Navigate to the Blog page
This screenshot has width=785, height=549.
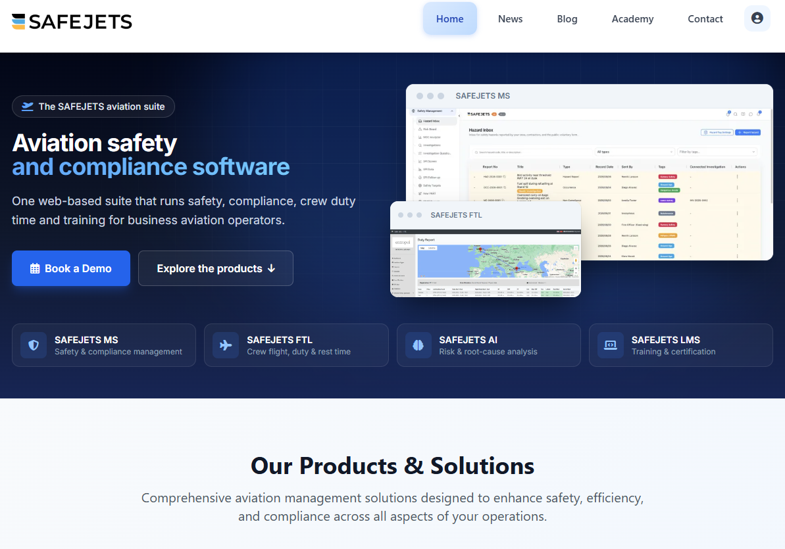pyautogui.click(x=567, y=18)
